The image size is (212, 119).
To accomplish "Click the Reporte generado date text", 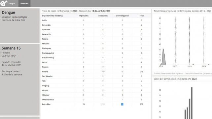I will click(x=12, y=65).
